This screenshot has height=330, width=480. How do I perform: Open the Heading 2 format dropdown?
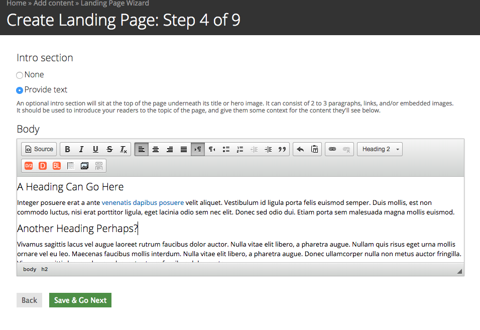[380, 149]
